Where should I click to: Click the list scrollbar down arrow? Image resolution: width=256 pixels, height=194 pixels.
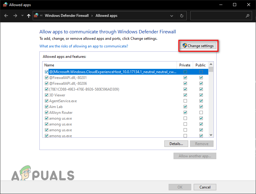coord(211,135)
